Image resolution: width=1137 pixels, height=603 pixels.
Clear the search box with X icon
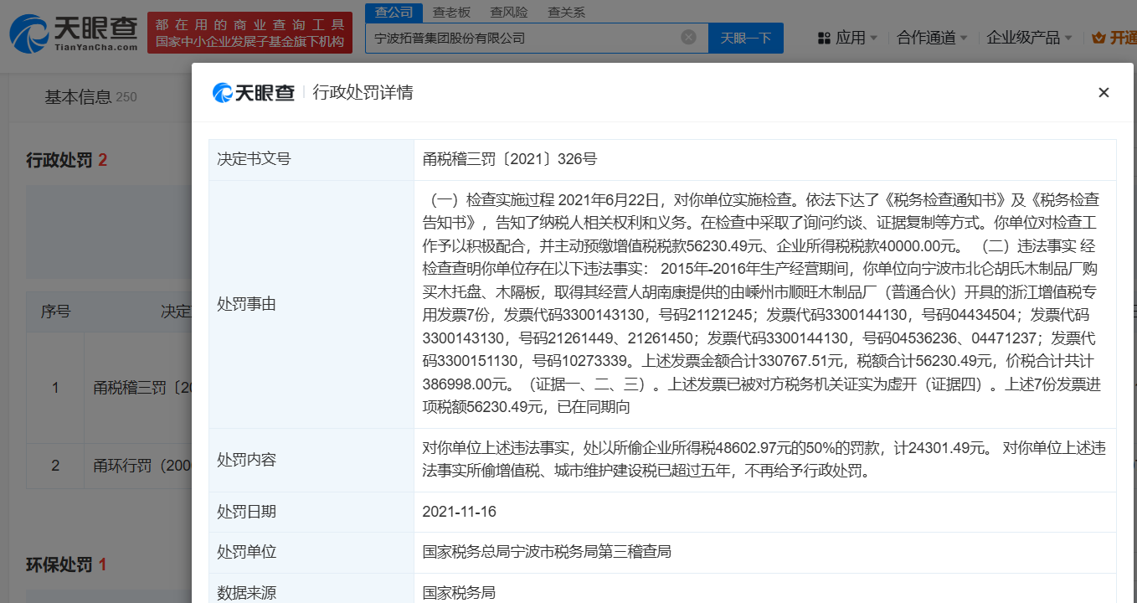[688, 37]
